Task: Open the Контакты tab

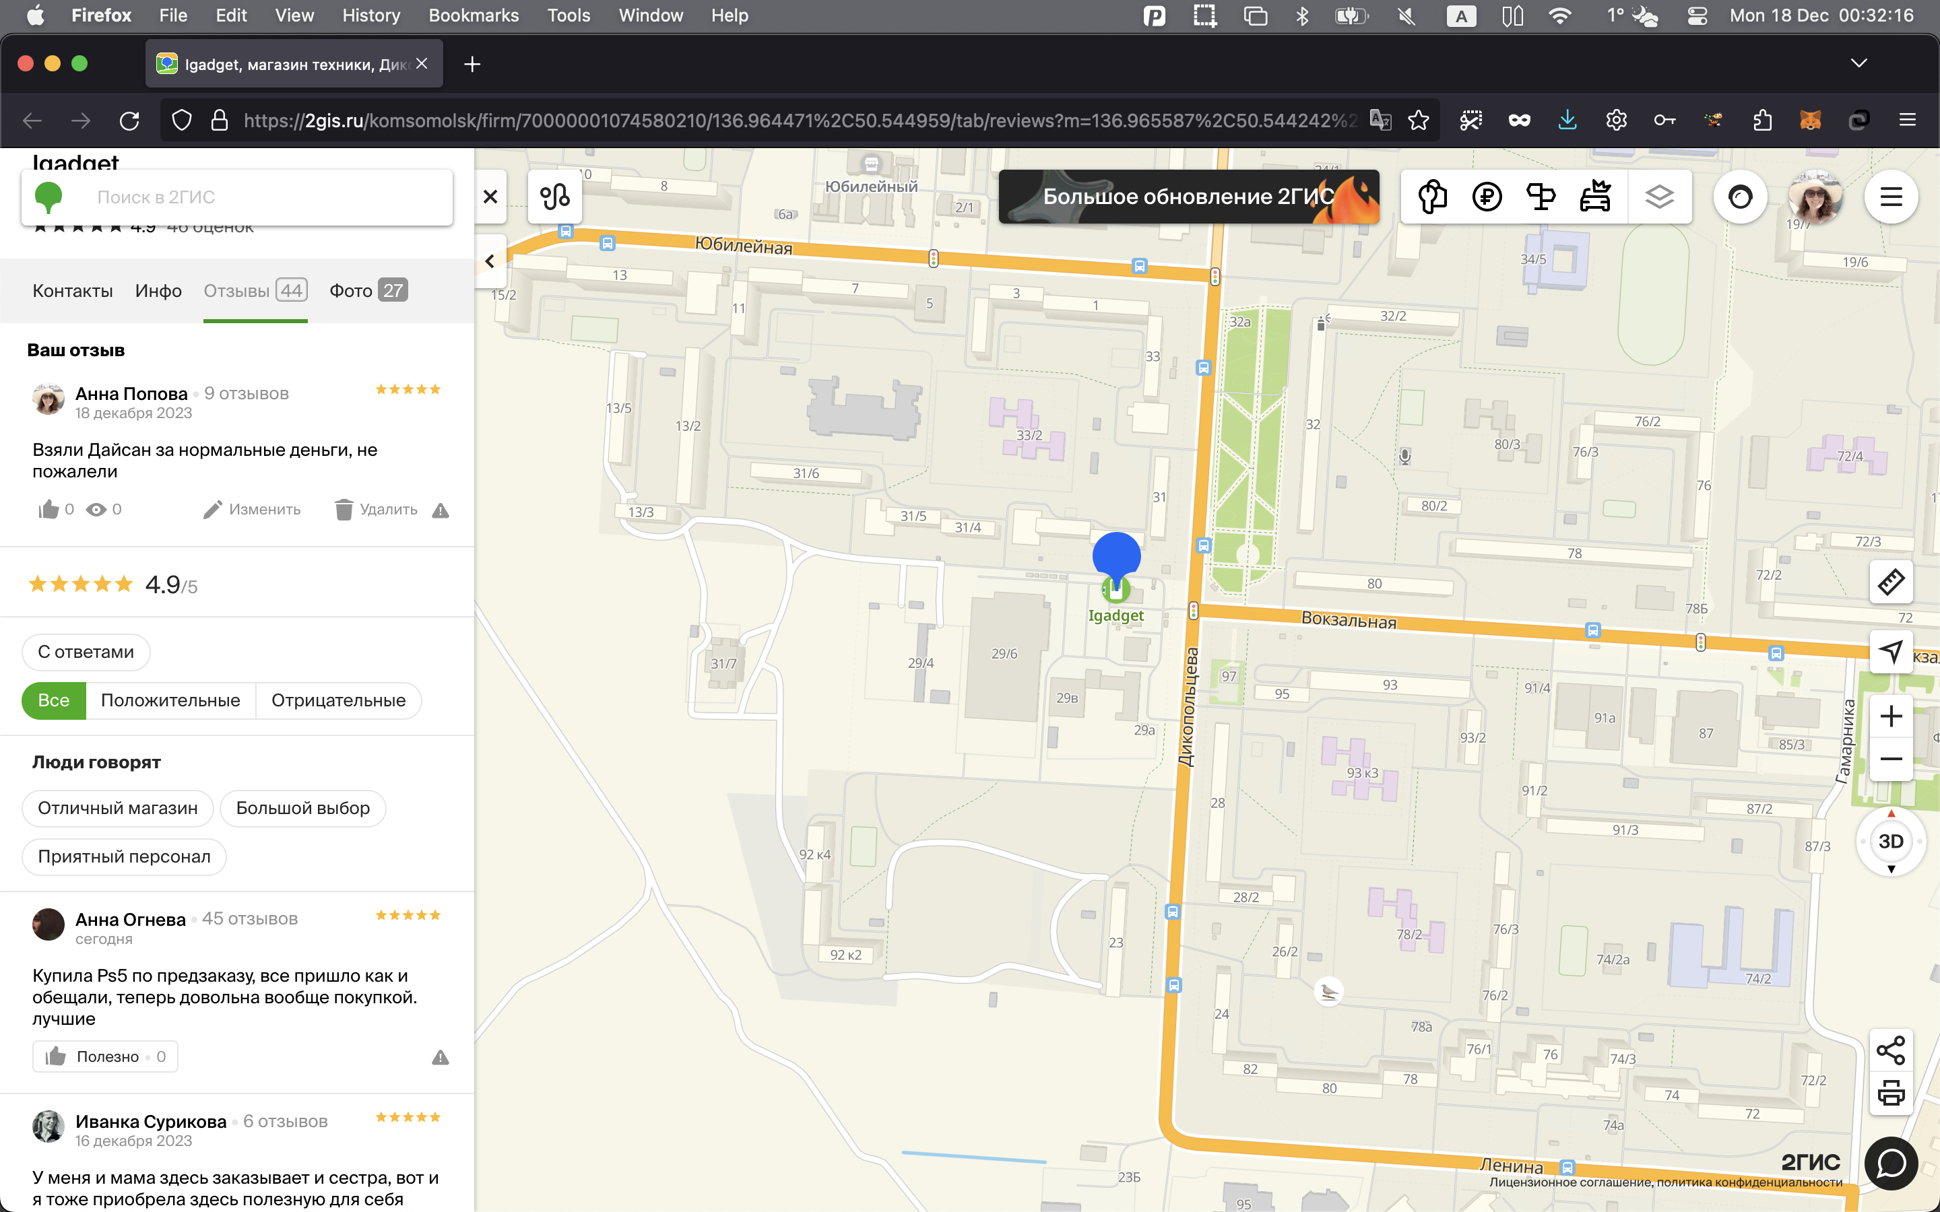Action: click(x=72, y=291)
